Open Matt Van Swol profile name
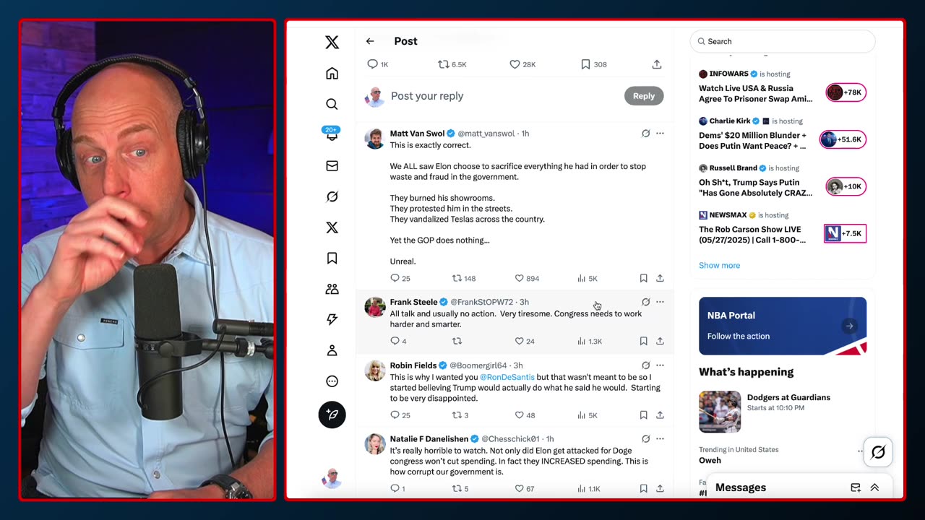Image resolution: width=925 pixels, height=520 pixels. point(418,134)
